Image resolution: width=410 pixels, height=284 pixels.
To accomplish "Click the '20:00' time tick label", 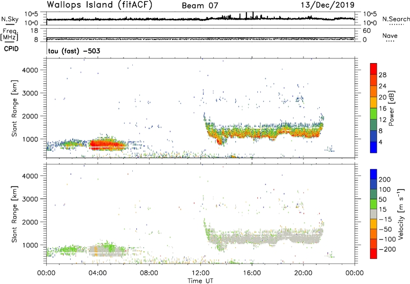I will tap(303, 273).
